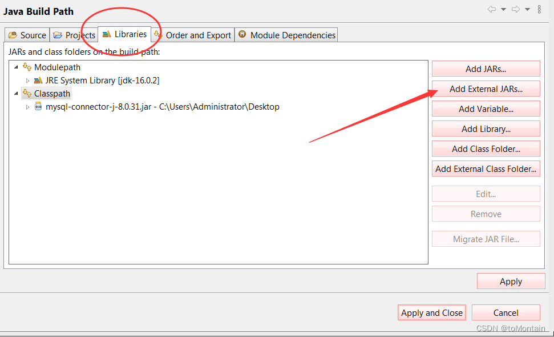Select the Classpath tree item
554x337 pixels.
(52, 94)
